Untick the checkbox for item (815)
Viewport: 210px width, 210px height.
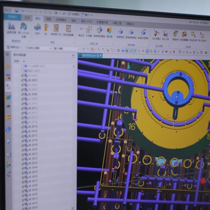tap(23, 127)
